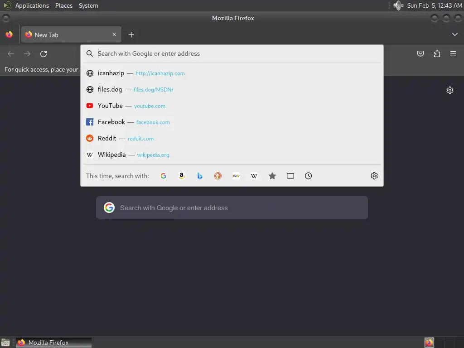Click the Firefox View icon in tab strip
464x348 pixels.
tap(9, 34)
